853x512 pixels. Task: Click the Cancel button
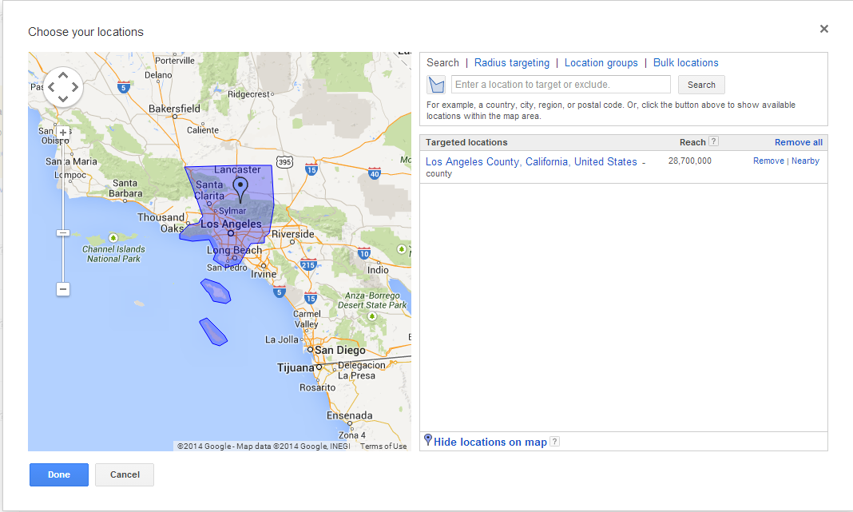[125, 474]
